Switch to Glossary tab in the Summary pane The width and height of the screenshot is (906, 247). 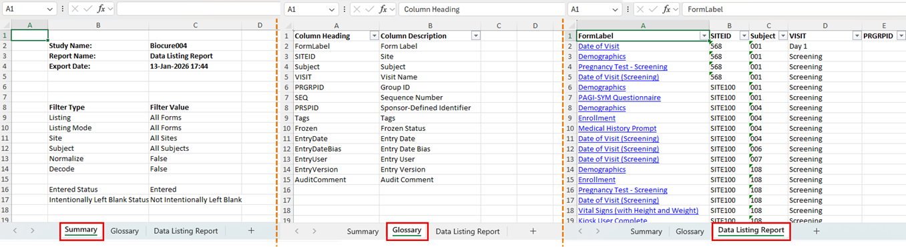[124, 231]
